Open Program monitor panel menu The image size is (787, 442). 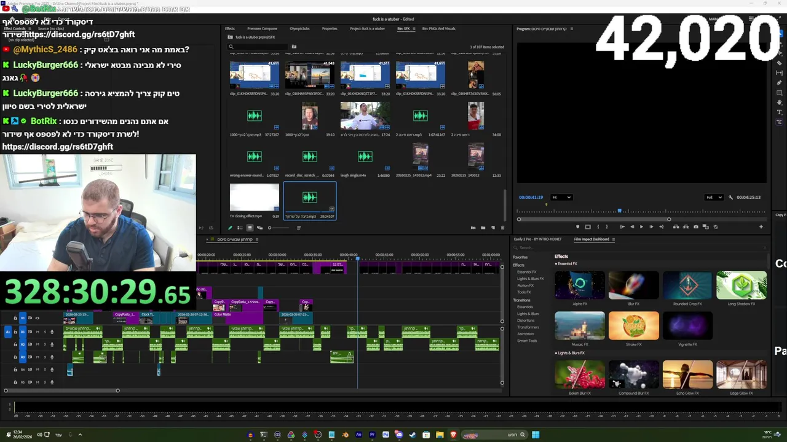pos(572,29)
